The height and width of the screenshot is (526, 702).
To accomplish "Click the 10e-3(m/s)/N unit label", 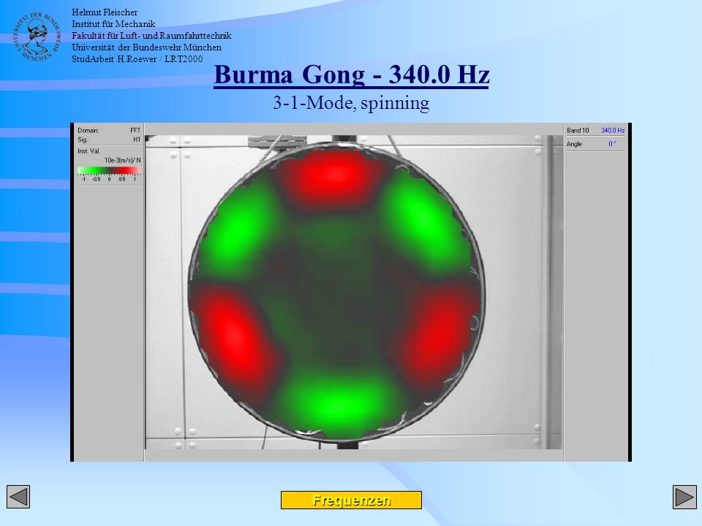I will click(123, 160).
